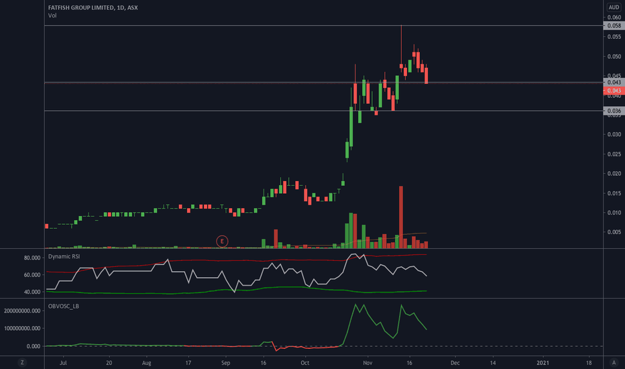Image resolution: width=625 pixels, height=369 pixels.
Task: Toggle auto scale 'A' button at bottom right
Action: (614, 362)
